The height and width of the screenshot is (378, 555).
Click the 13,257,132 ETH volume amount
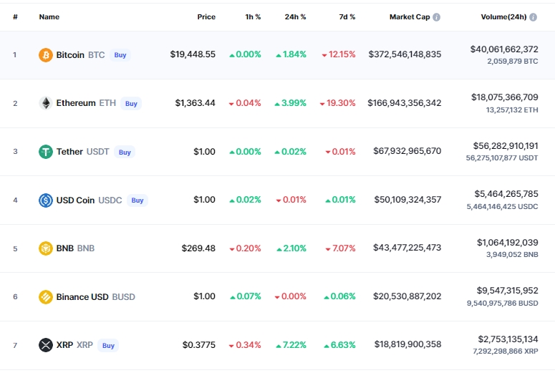pos(512,110)
